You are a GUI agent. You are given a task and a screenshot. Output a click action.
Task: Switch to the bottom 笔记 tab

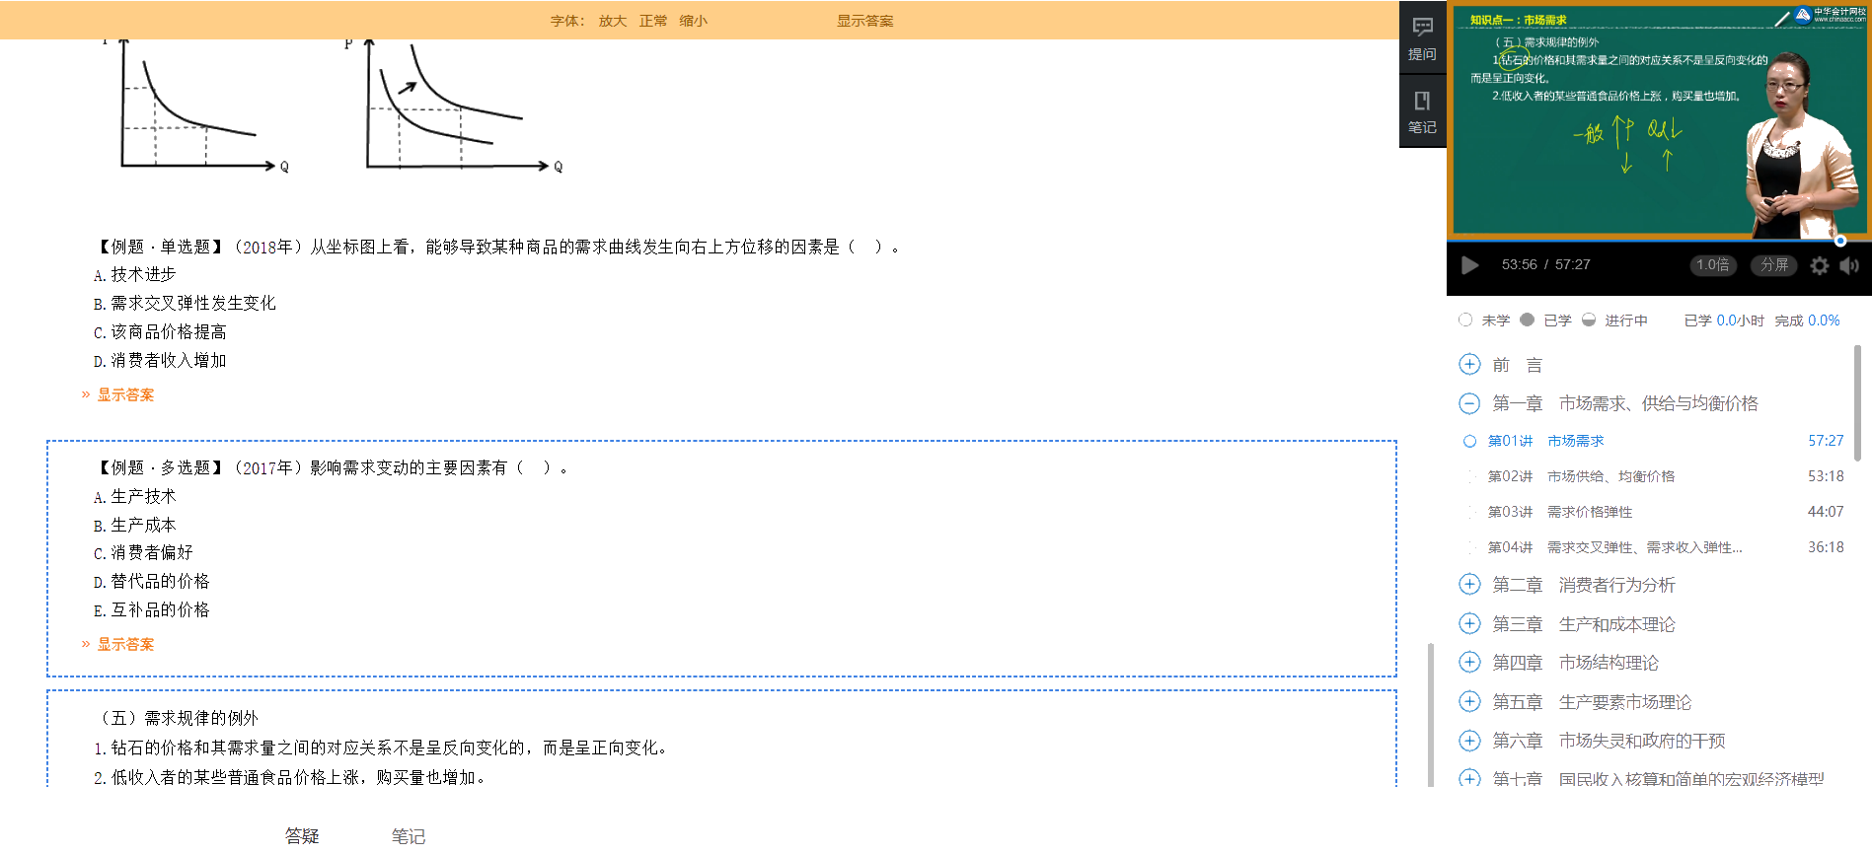click(408, 836)
